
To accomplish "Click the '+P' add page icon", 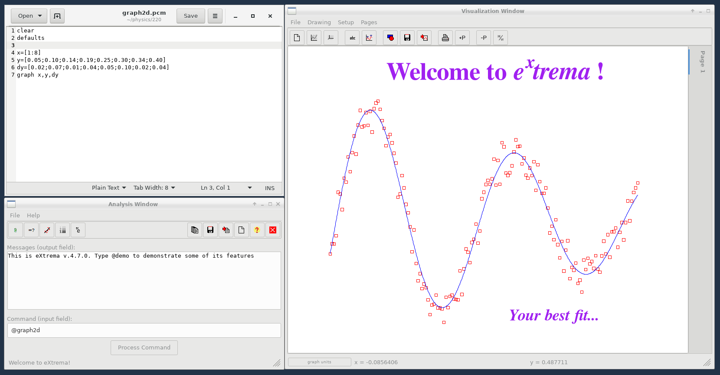I will point(462,38).
